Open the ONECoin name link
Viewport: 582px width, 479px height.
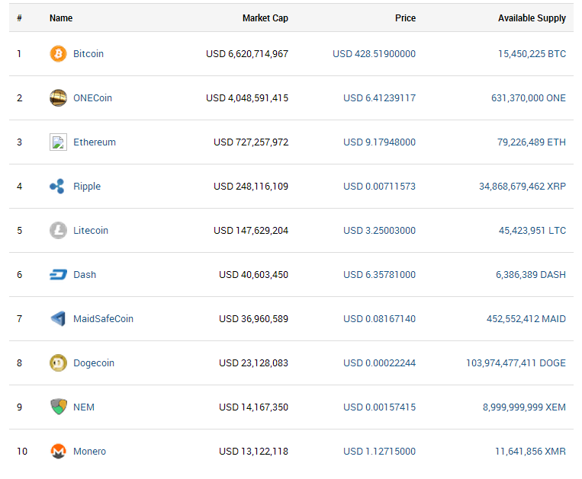92,97
